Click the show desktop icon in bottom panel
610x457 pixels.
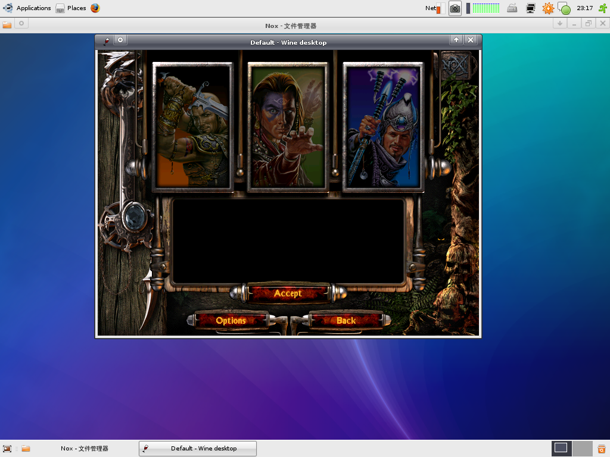pos(7,449)
